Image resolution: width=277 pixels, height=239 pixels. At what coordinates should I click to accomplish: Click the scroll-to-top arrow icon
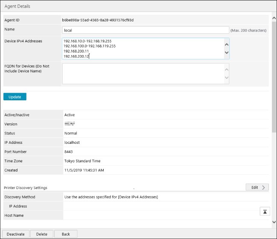tap(265, 211)
